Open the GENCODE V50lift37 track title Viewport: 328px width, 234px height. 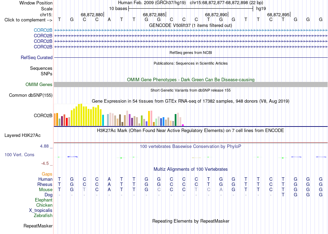pos(191,25)
